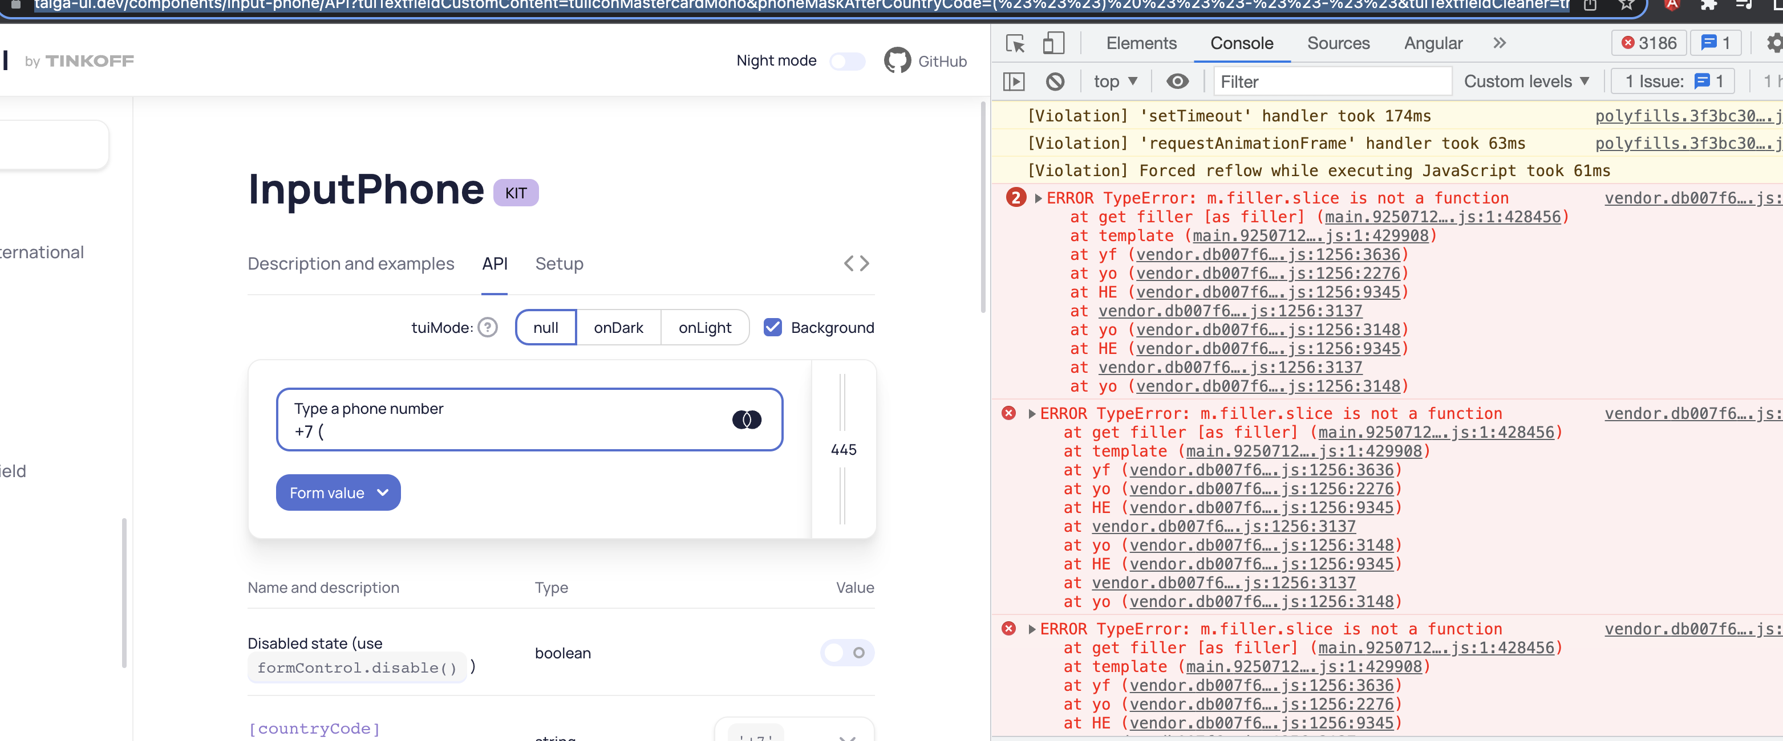This screenshot has height=741, width=1783.
Task: Click the GitHub logo icon
Action: click(897, 61)
